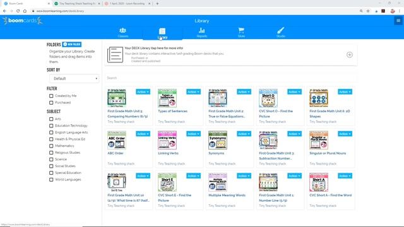Screen dimensions: 404x227
Task: Reload the page in browser
Action: tap(18, 11)
